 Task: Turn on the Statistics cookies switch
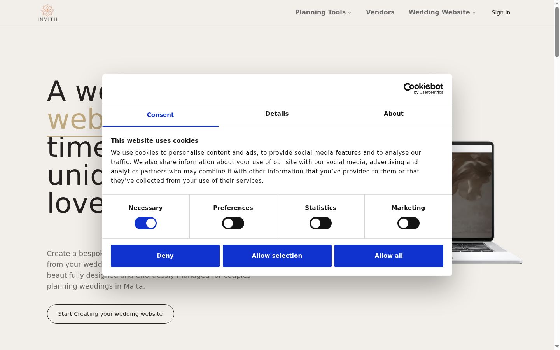pyautogui.click(x=320, y=223)
